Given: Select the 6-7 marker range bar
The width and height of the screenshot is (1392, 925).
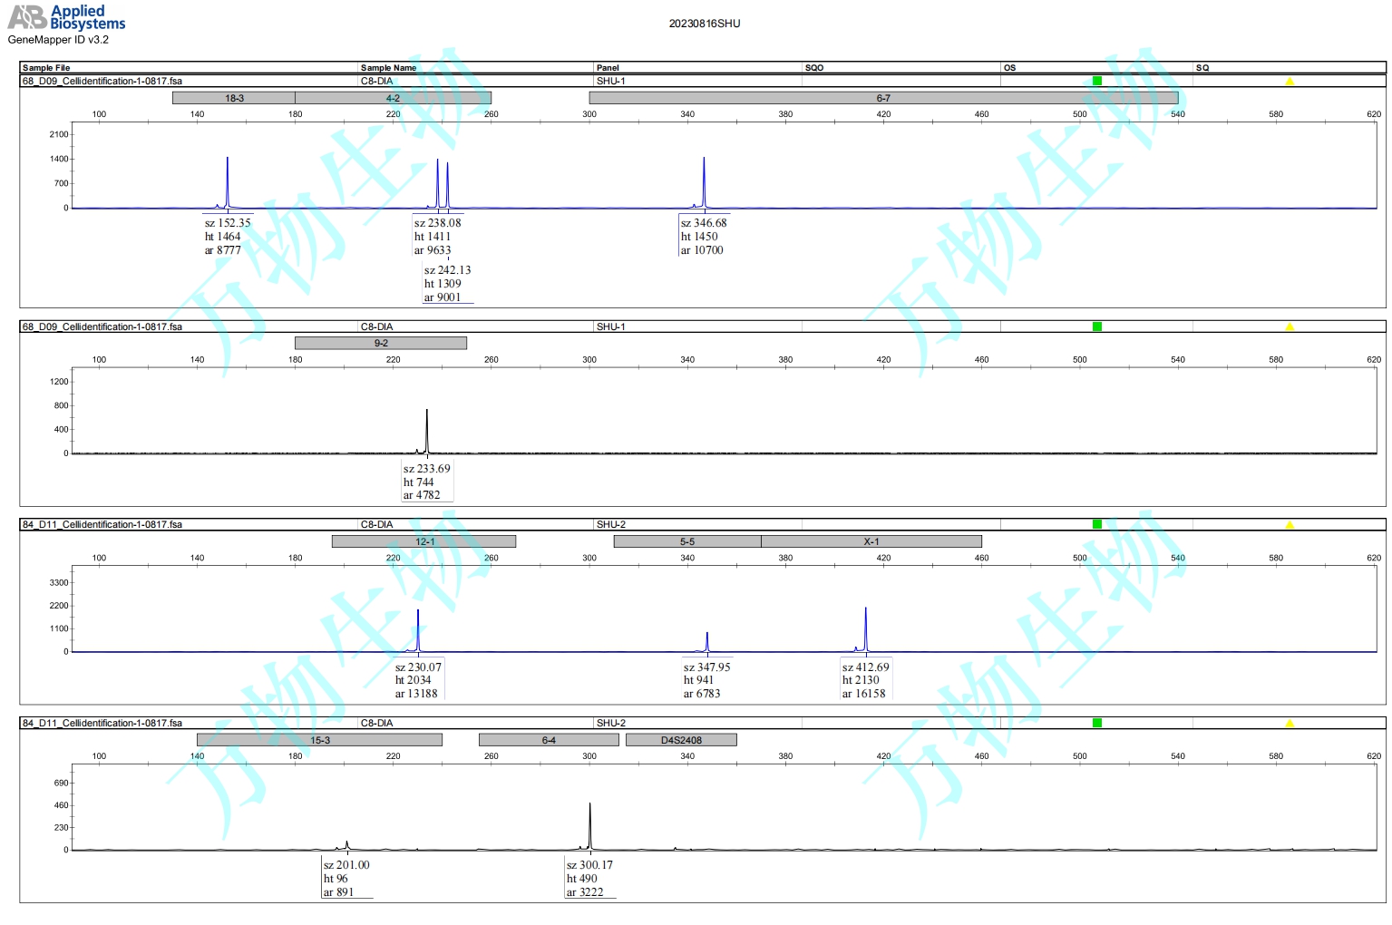Looking at the screenshot, I should coord(882,98).
